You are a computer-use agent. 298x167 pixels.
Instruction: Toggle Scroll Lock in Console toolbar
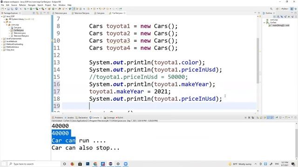point(261,117)
